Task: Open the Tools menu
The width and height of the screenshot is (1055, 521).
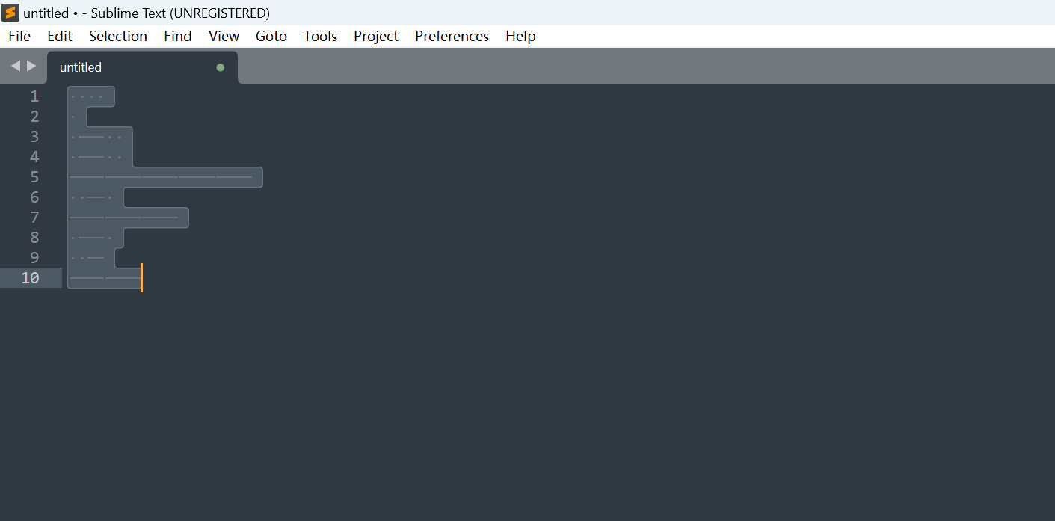Action: click(320, 36)
